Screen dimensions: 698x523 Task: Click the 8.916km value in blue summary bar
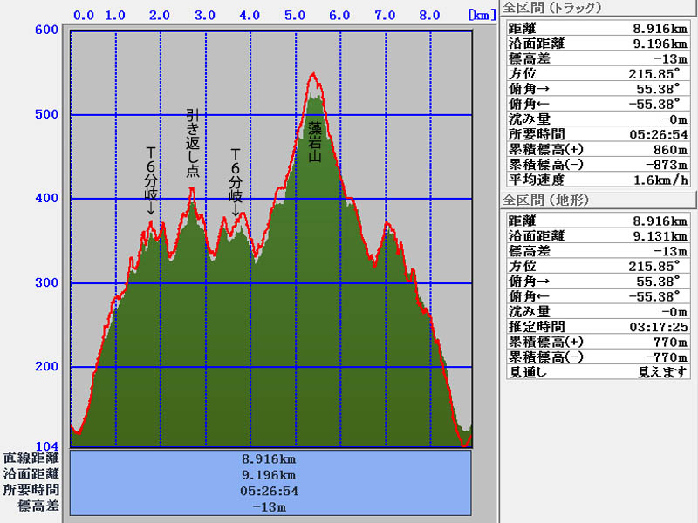(270, 458)
